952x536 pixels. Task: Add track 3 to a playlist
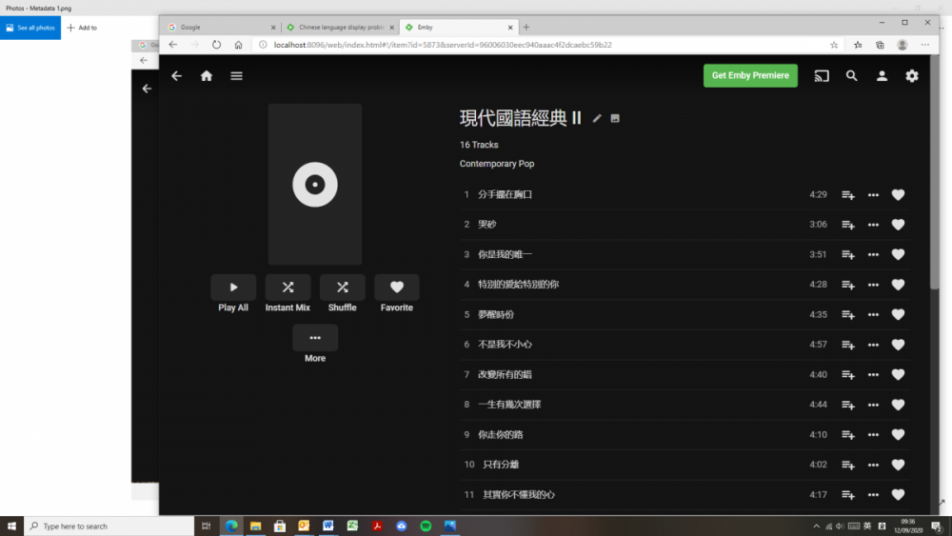click(848, 254)
